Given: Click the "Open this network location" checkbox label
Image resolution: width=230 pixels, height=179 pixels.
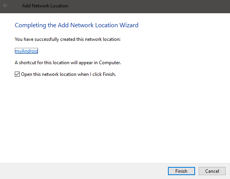Looking at the screenshot, I should [69, 74].
